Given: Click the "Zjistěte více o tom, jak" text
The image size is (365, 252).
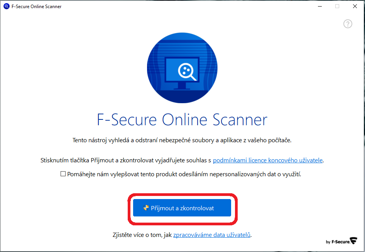Looking at the screenshot, I should [142, 235].
